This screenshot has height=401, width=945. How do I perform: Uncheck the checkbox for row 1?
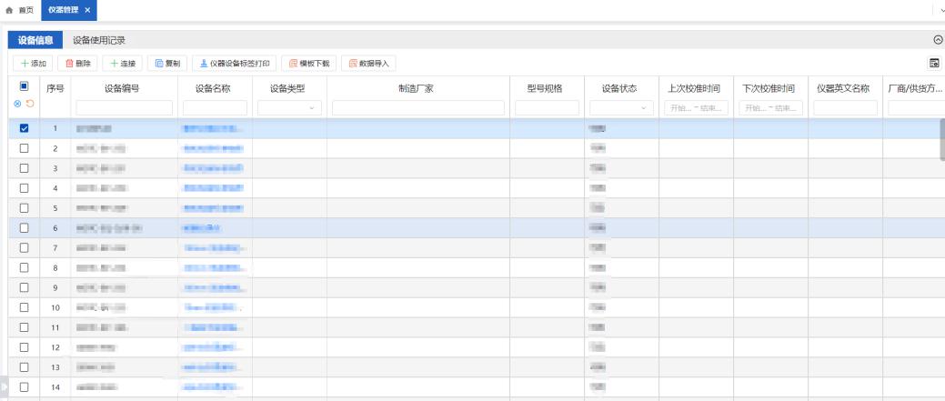(x=25, y=128)
